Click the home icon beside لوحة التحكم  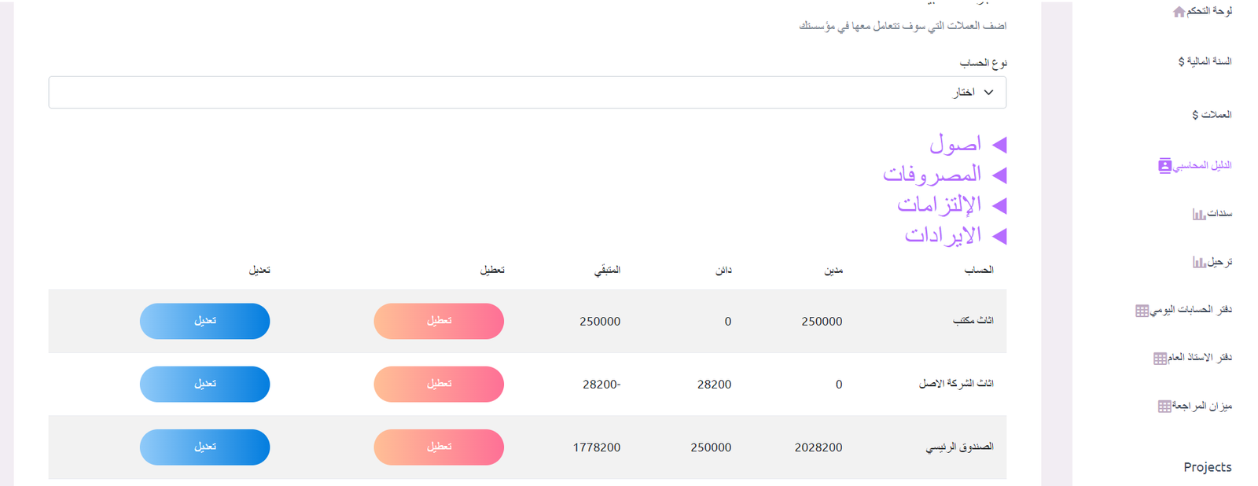[1179, 12]
